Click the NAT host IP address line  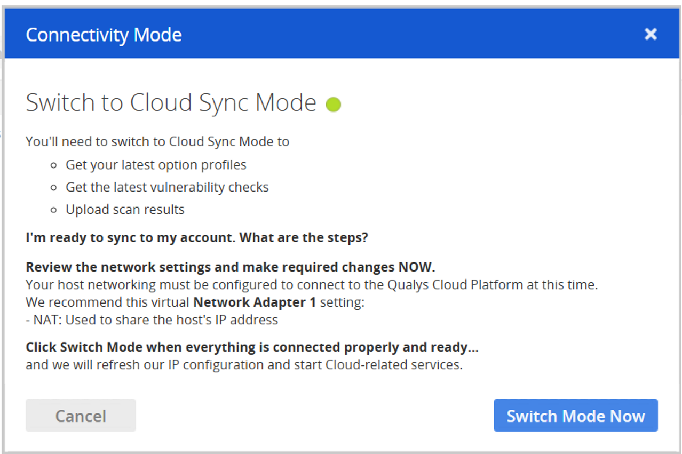tap(152, 320)
